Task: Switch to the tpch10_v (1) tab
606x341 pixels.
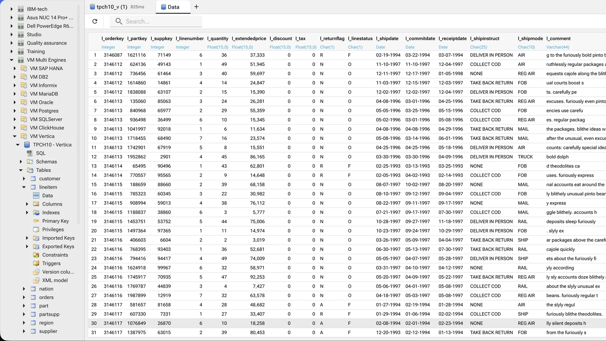Action: point(117,7)
